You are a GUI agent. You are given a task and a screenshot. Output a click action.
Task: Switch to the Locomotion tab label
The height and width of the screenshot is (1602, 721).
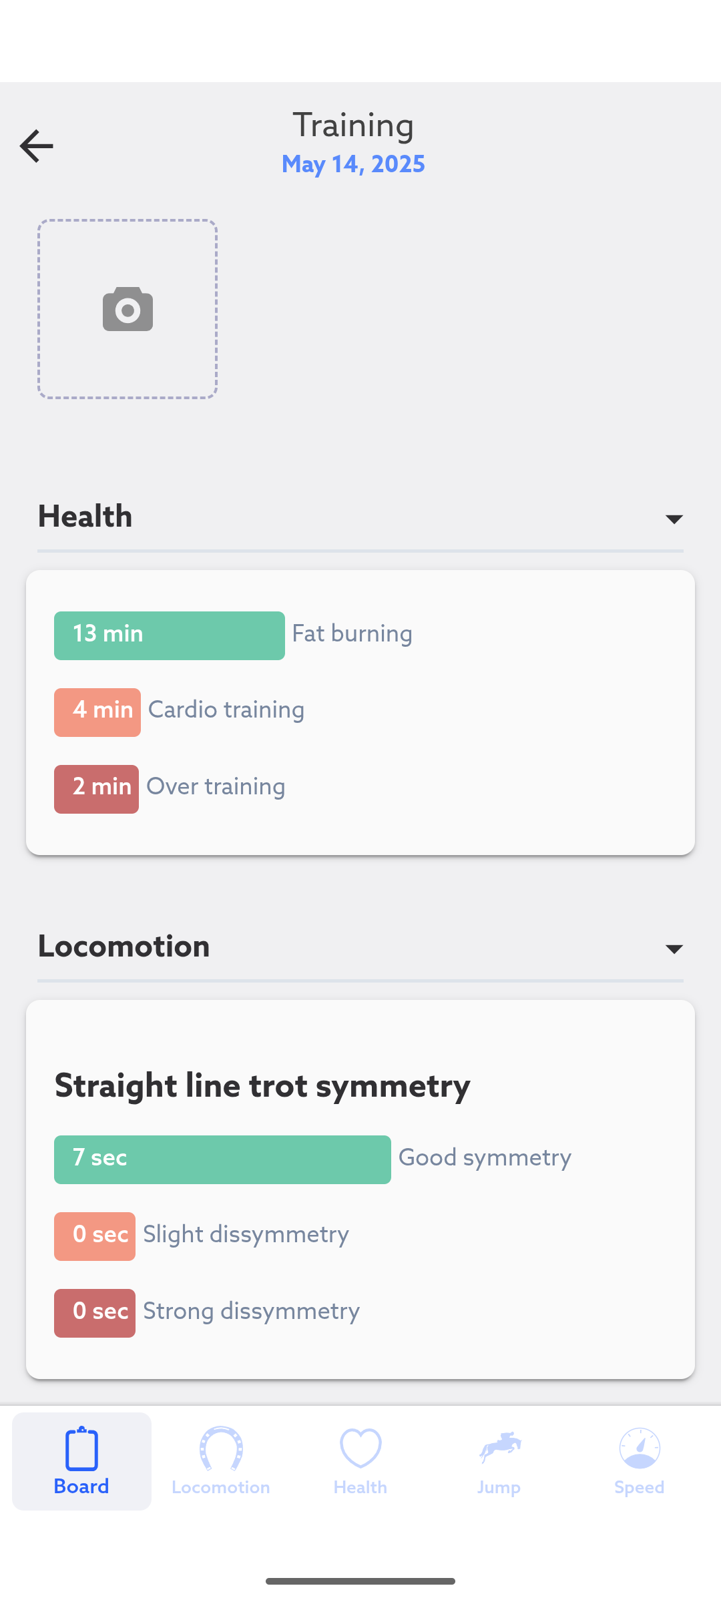click(x=221, y=1487)
